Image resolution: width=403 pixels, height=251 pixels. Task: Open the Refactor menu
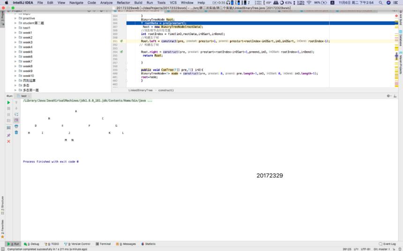(x=123, y=2)
